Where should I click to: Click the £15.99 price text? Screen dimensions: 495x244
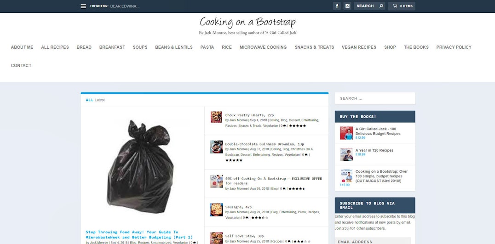(x=345, y=185)
